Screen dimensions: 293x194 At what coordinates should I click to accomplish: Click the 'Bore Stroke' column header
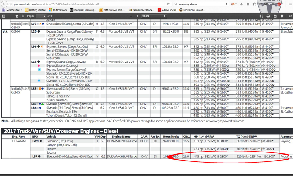pos(171,137)
